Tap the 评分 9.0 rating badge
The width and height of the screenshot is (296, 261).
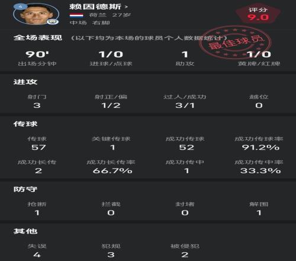coord(258,14)
